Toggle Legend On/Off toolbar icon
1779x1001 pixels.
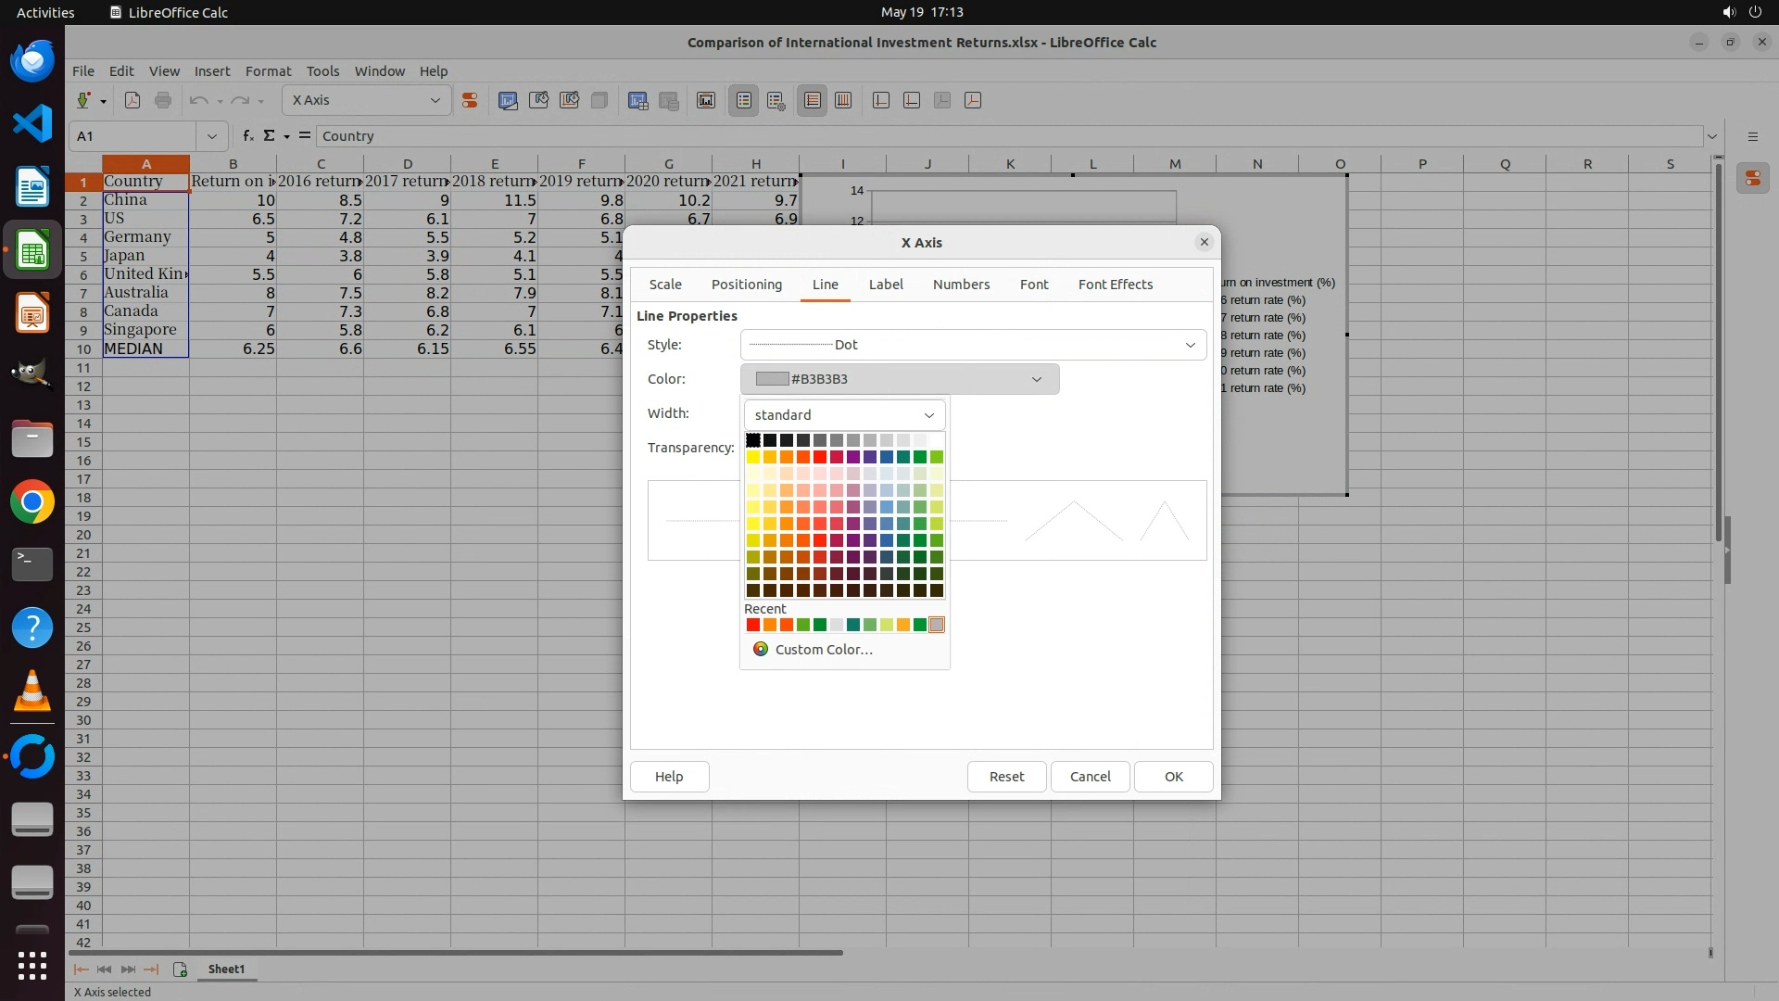pyautogui.click(x=744, y=100)
